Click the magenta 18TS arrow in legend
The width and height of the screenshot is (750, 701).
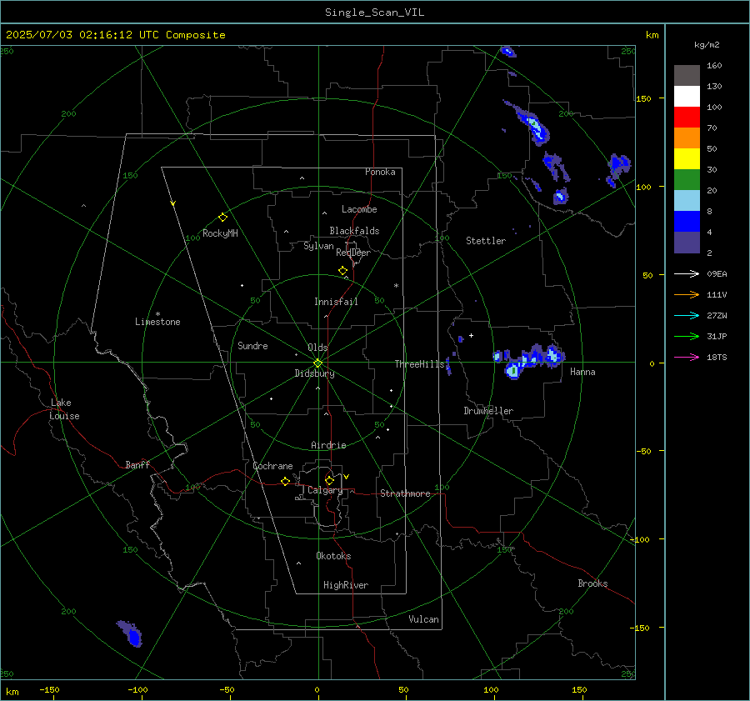click(687, 357)
